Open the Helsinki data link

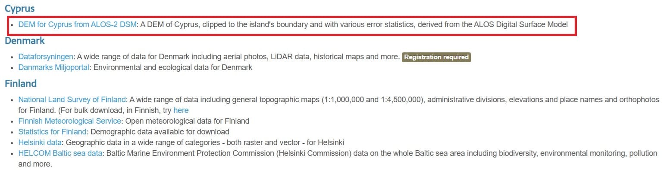(x=41, y=143)
